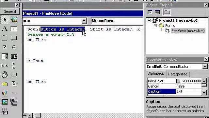Click 'Shift As Integer' in code
This screenshot has width=209, height=118.
coord(111,29)
